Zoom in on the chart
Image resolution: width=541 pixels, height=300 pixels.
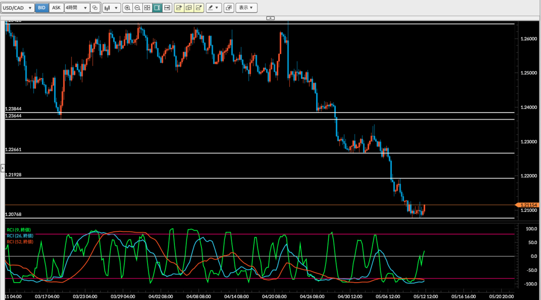tap(128, 8)
